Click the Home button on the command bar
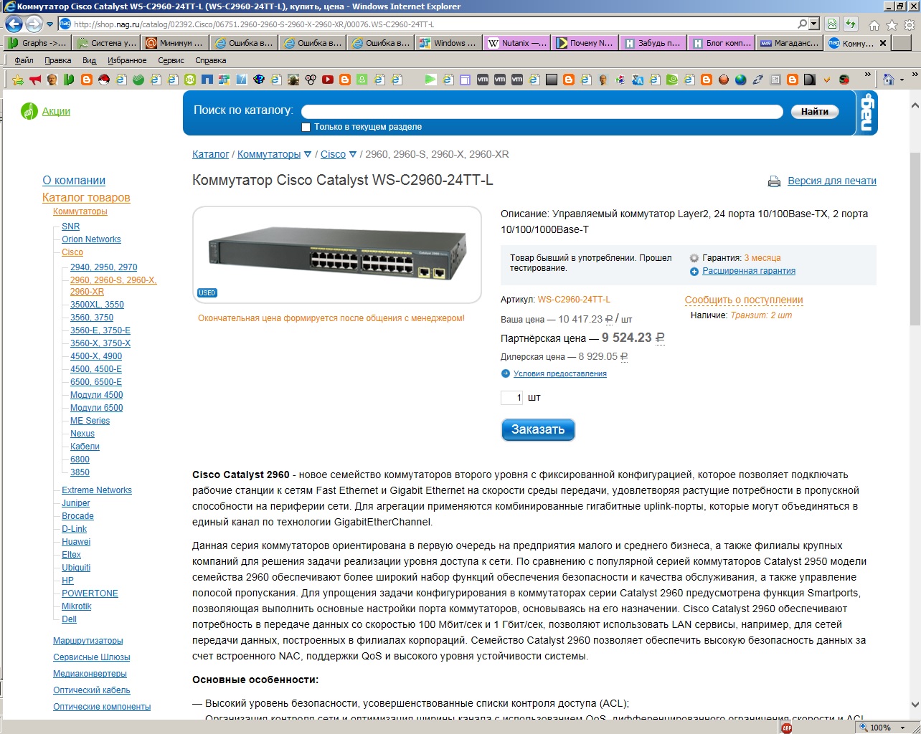Image resolution: width=921 pixels, height=734 pixels. tap(889, 80)
